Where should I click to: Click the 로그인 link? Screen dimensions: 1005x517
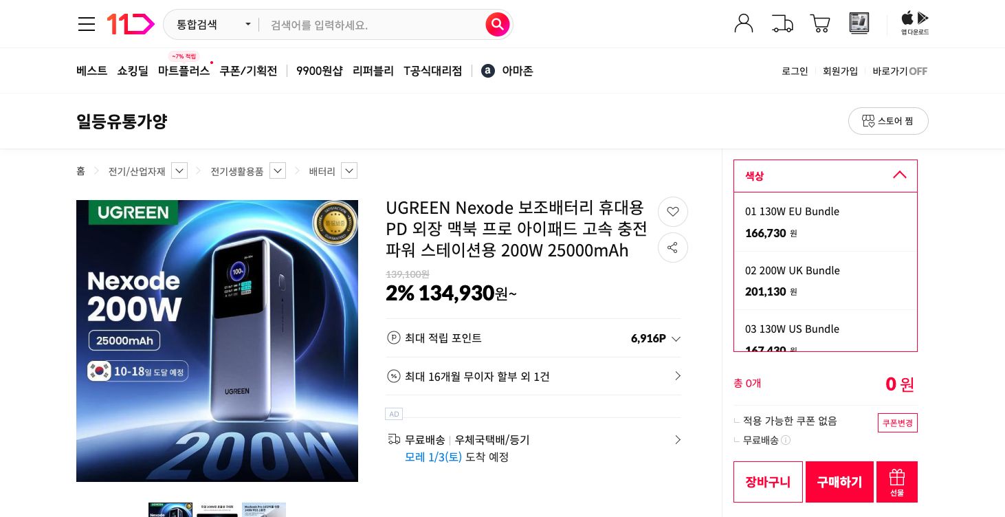[795, 71]
